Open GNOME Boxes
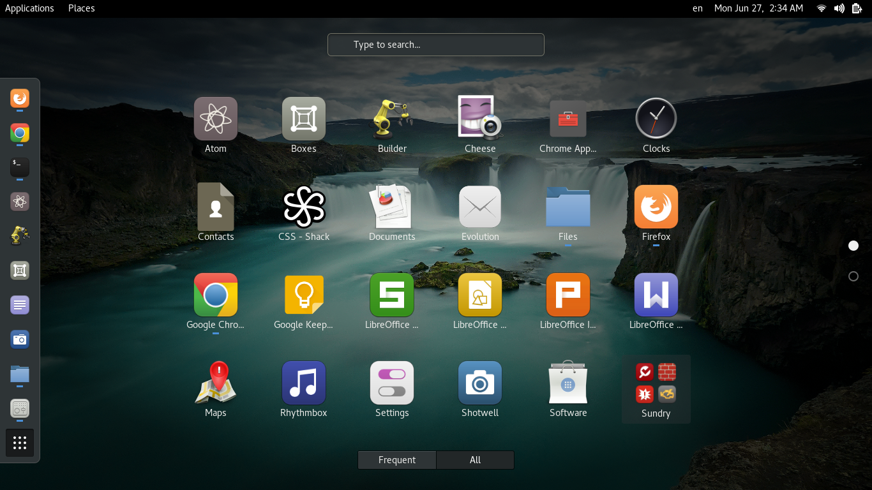 click(304, 119)
